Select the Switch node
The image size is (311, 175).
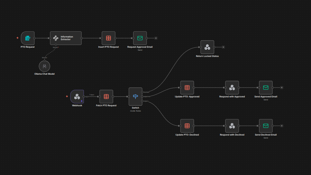[135, 96]
